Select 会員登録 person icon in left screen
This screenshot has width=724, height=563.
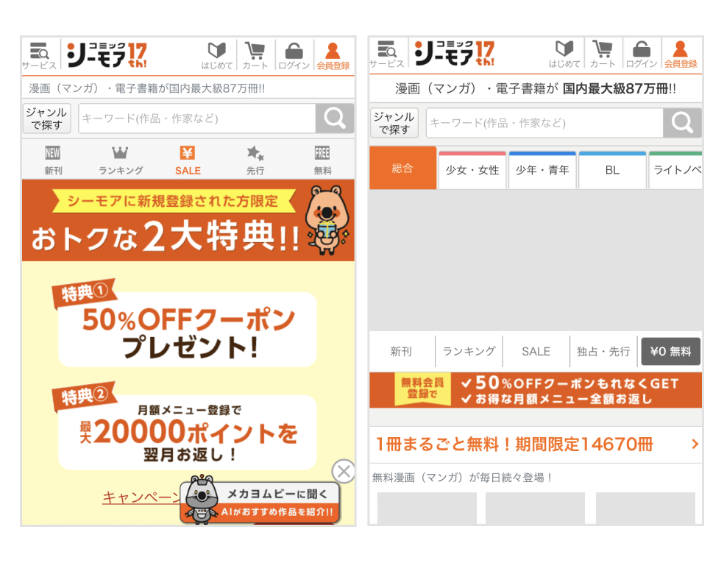[333, 56]
